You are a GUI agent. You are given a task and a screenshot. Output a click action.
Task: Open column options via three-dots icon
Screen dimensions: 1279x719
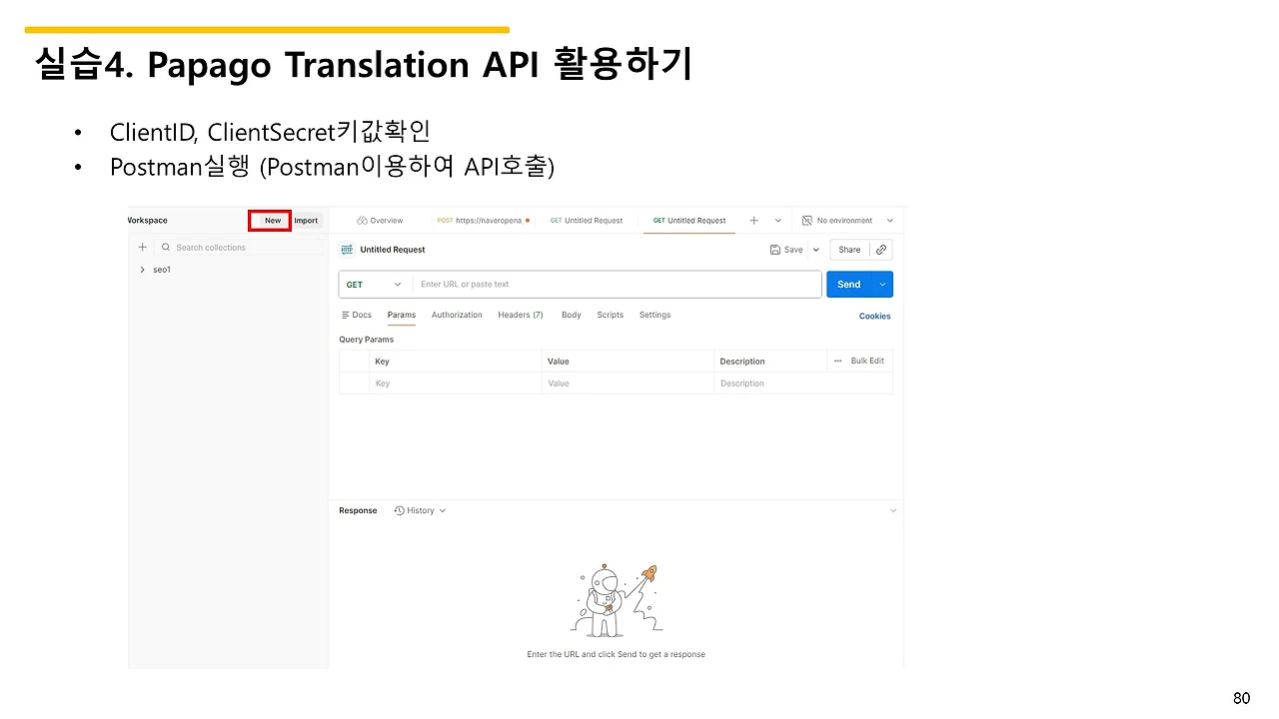tap(837, 360)
